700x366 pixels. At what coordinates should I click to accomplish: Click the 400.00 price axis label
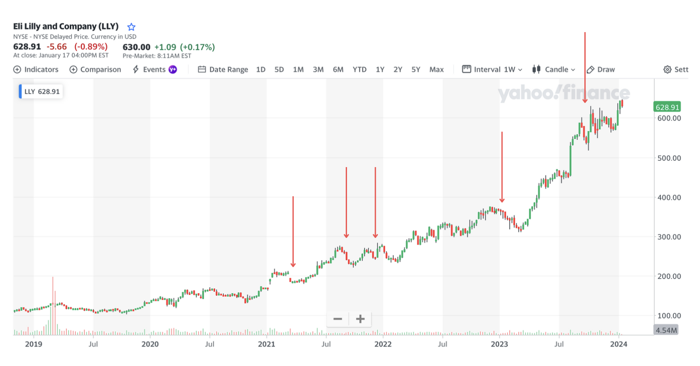669,198
